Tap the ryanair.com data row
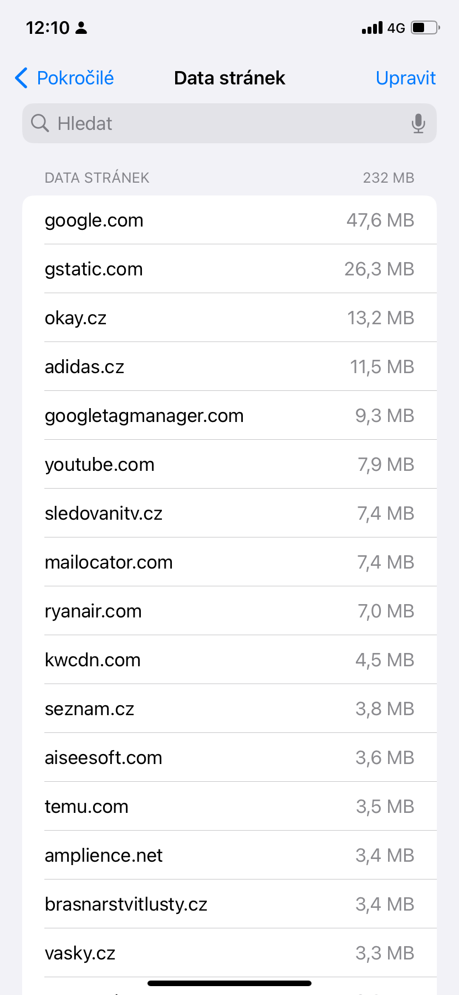This screenshot has width=459, height=995. pyautogui.click(x=229, y=611)
